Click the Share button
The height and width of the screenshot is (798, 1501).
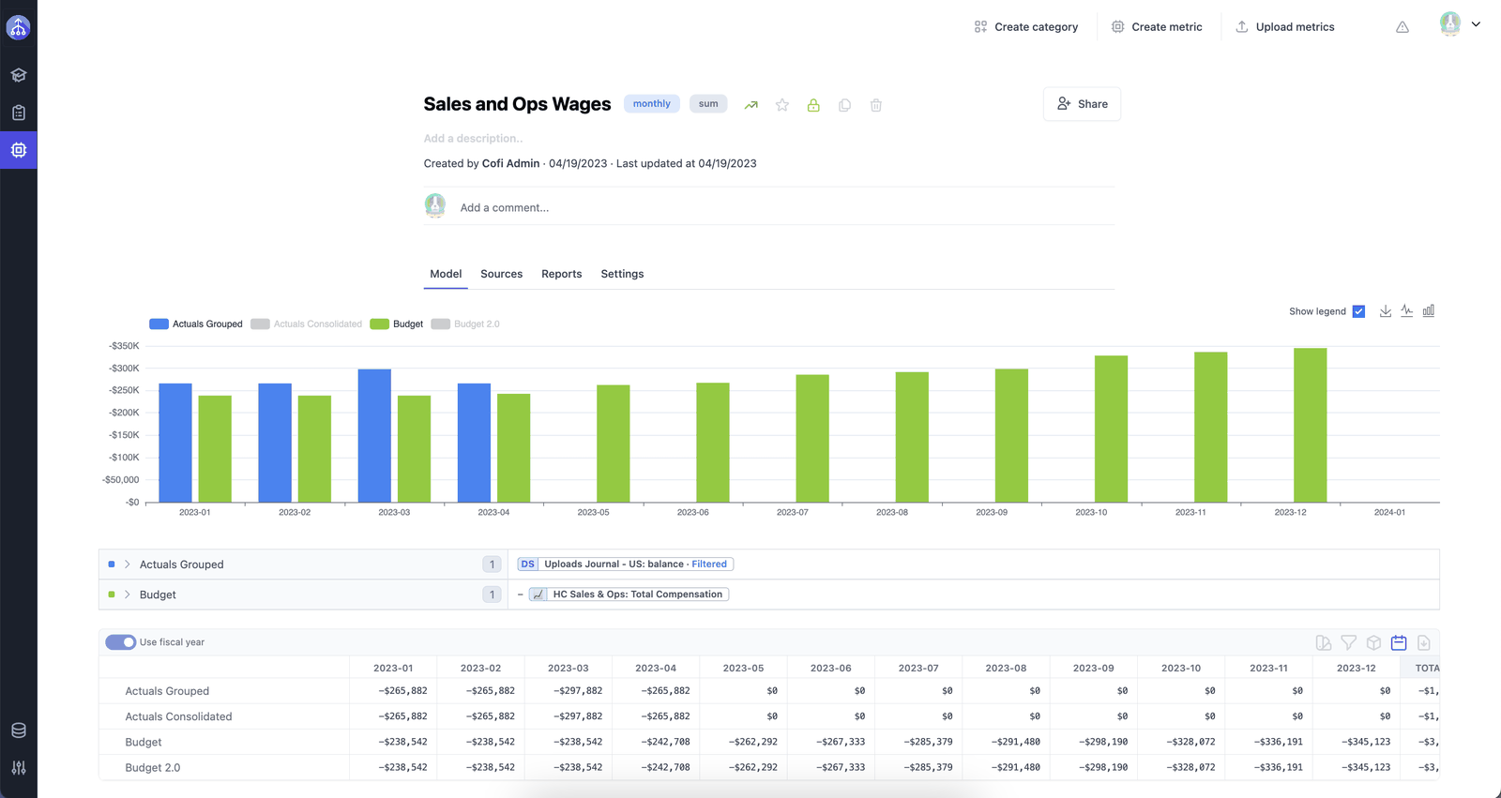[x=1082, y=104]
